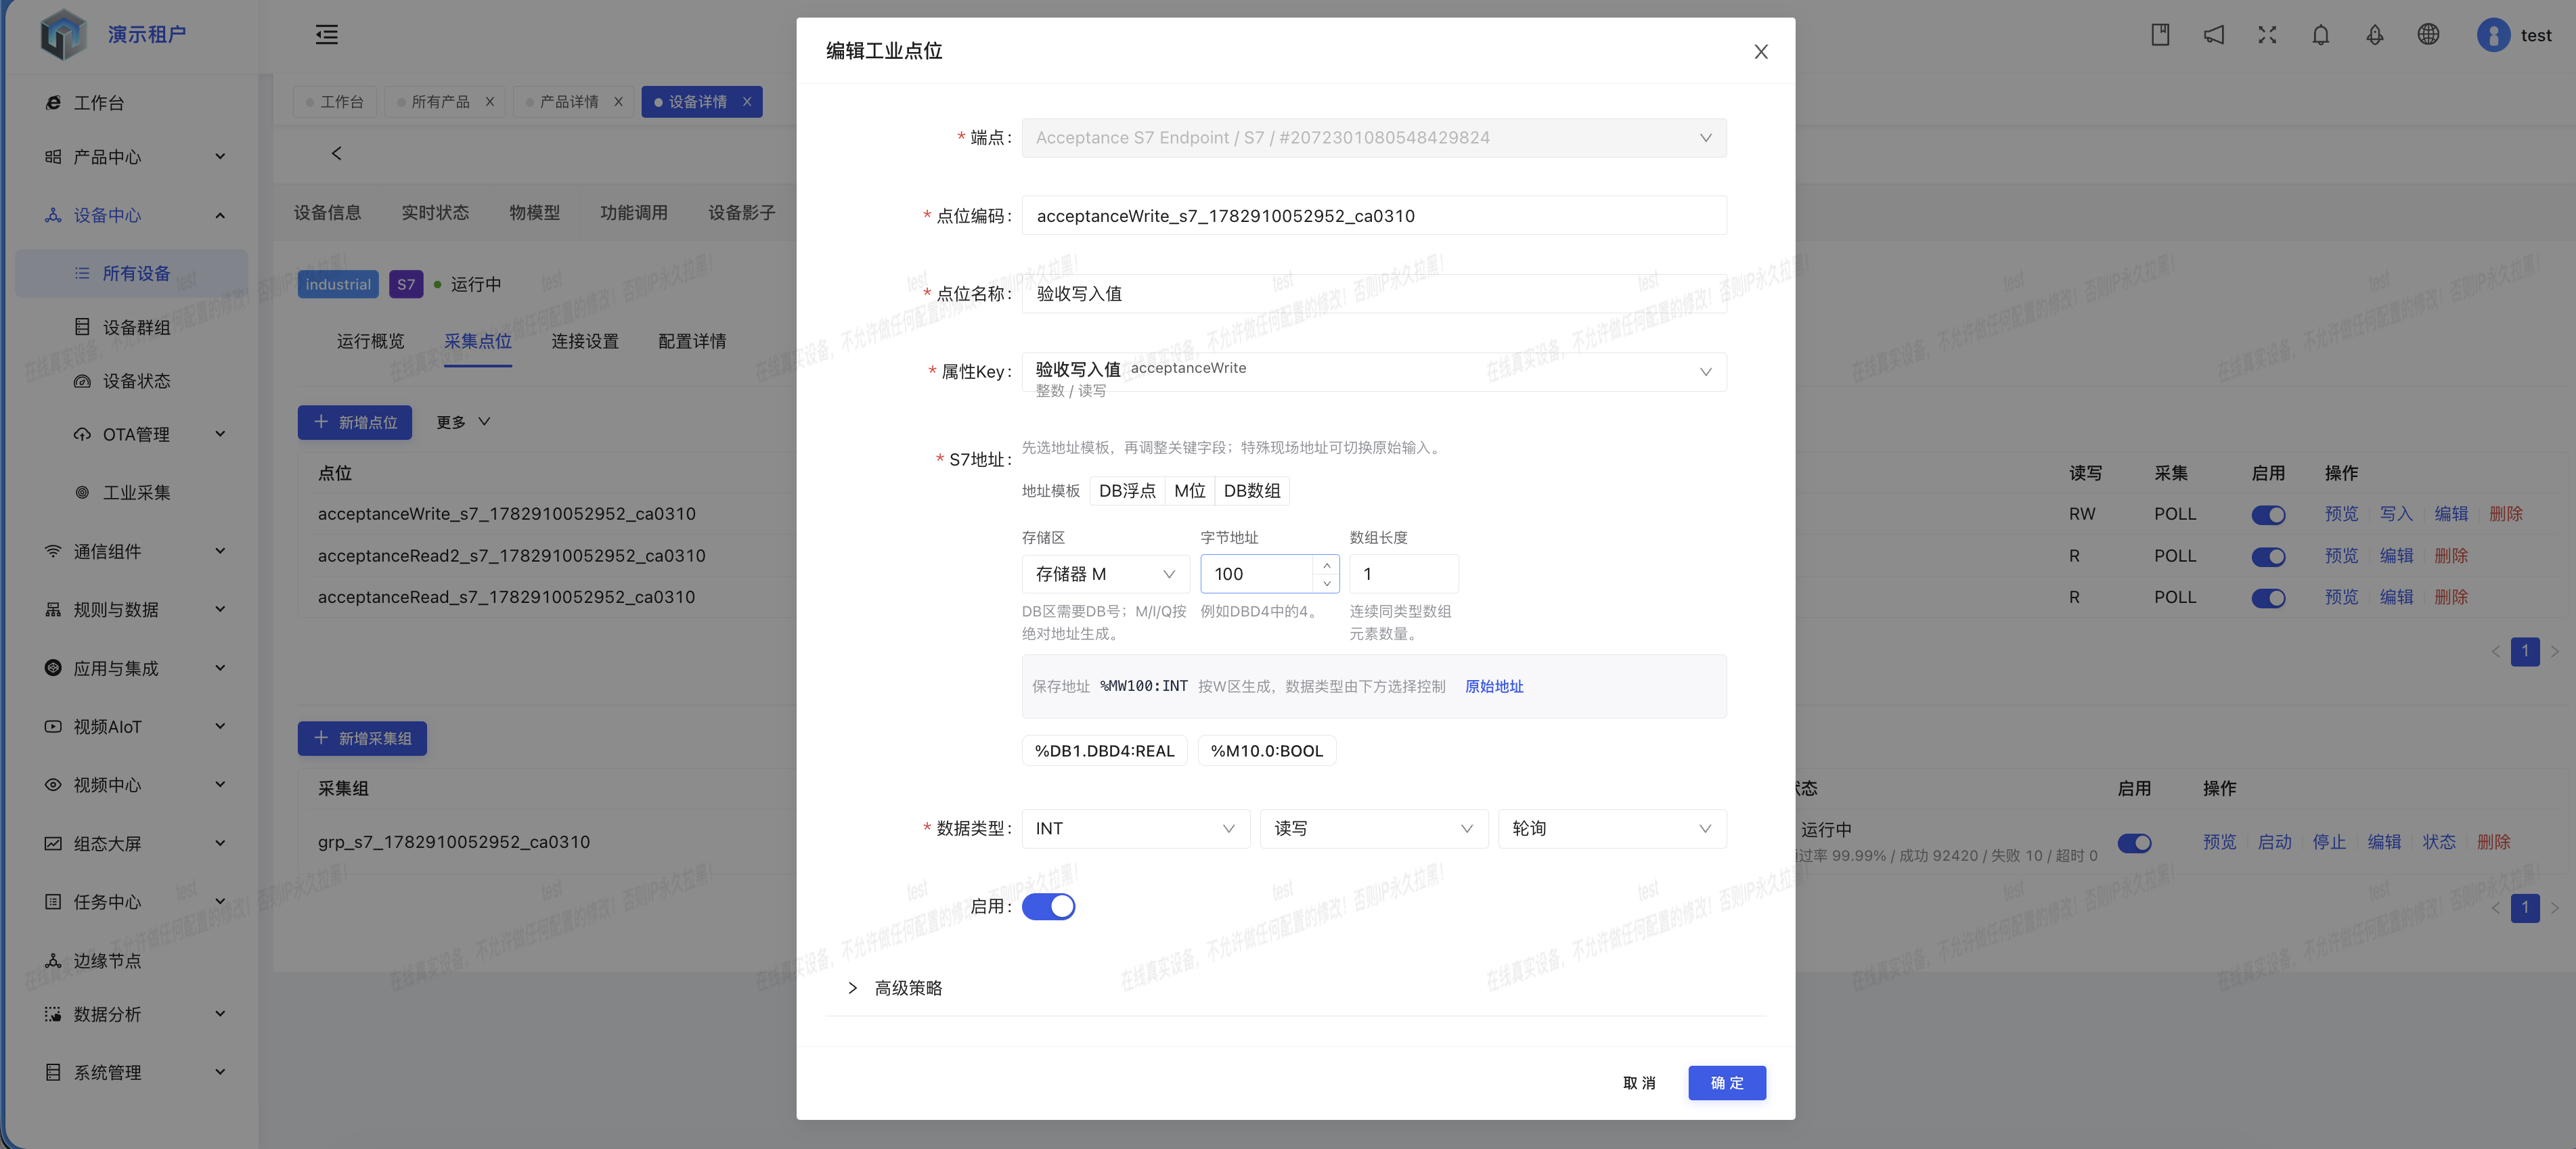The image size is (2576, 1149).
Task: Select the DB数组 address template
Action: click(1252, 491)
